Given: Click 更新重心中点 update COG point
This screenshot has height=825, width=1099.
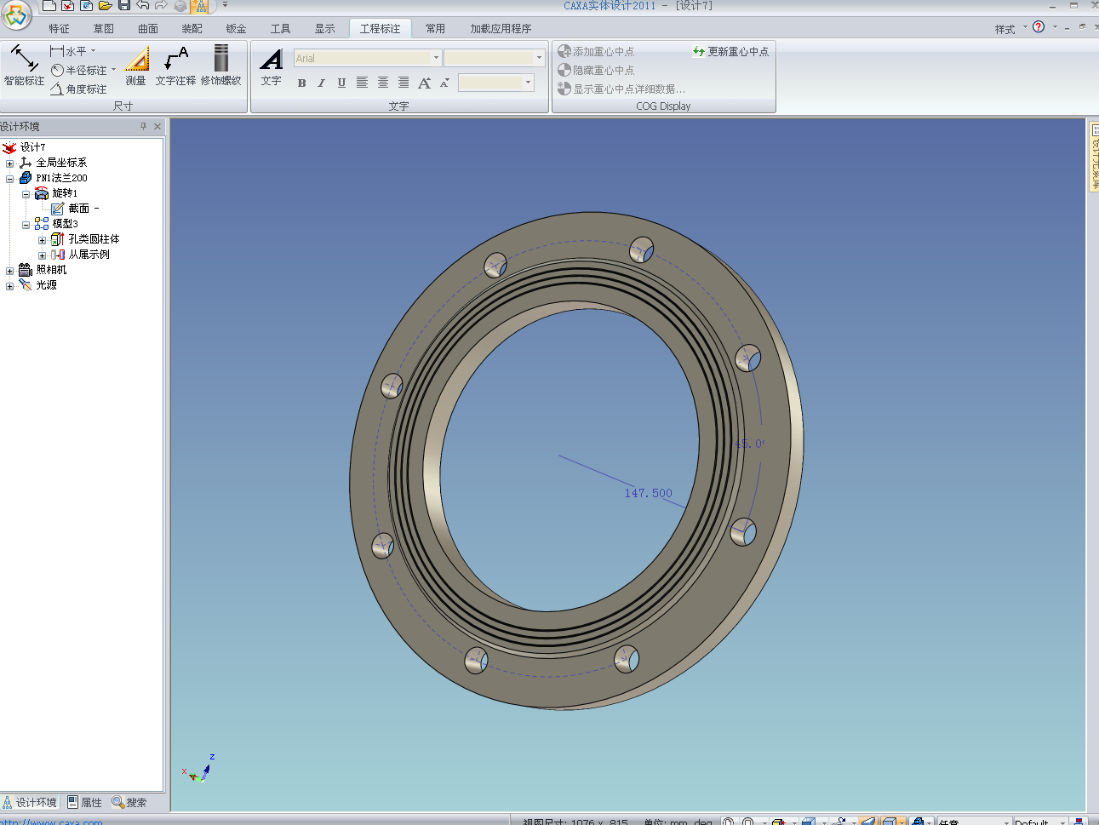Looking at the screenshot, I should [730, 52].
